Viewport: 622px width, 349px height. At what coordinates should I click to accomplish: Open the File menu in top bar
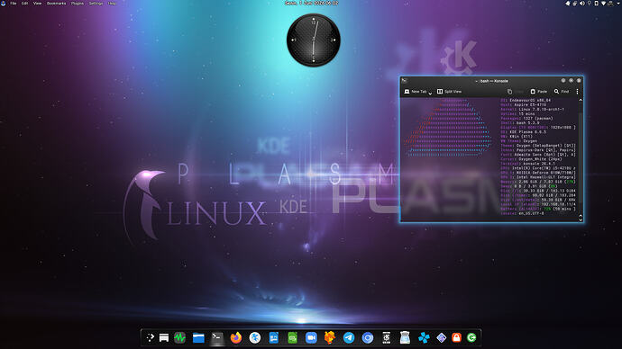[14, 4]
